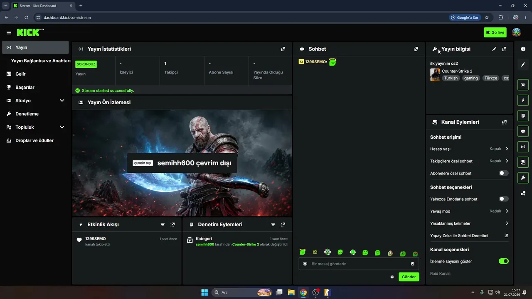The image size is (532, 299).
Task: Open Yavaş mod setting chevron
Action: [507, 211]
